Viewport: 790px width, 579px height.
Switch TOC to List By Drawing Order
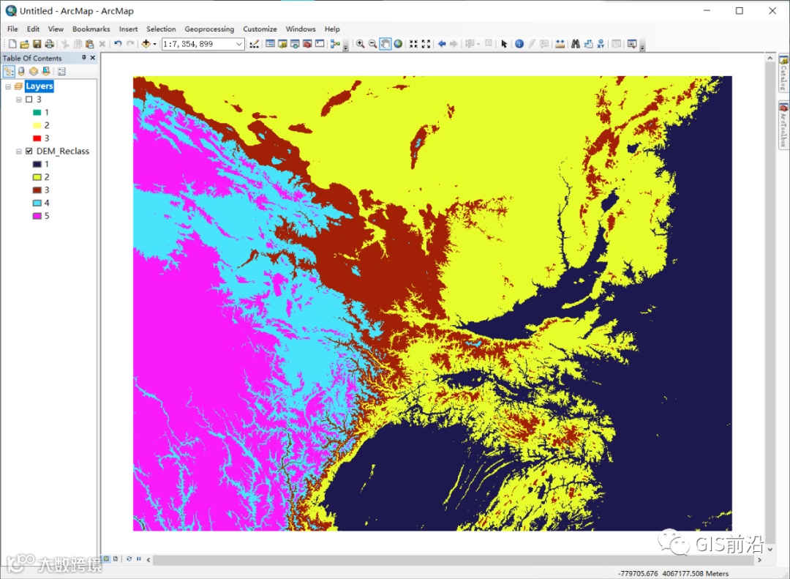pos(9,72)
